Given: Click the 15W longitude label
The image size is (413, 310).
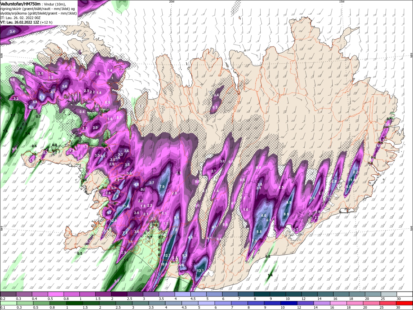Looking at the screenshot, I should click(x=342, y=2).
